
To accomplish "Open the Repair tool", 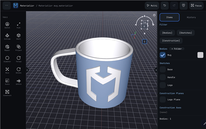I will pos(7,48).
